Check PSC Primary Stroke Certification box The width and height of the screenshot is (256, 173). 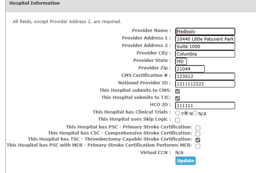(198, 128)
